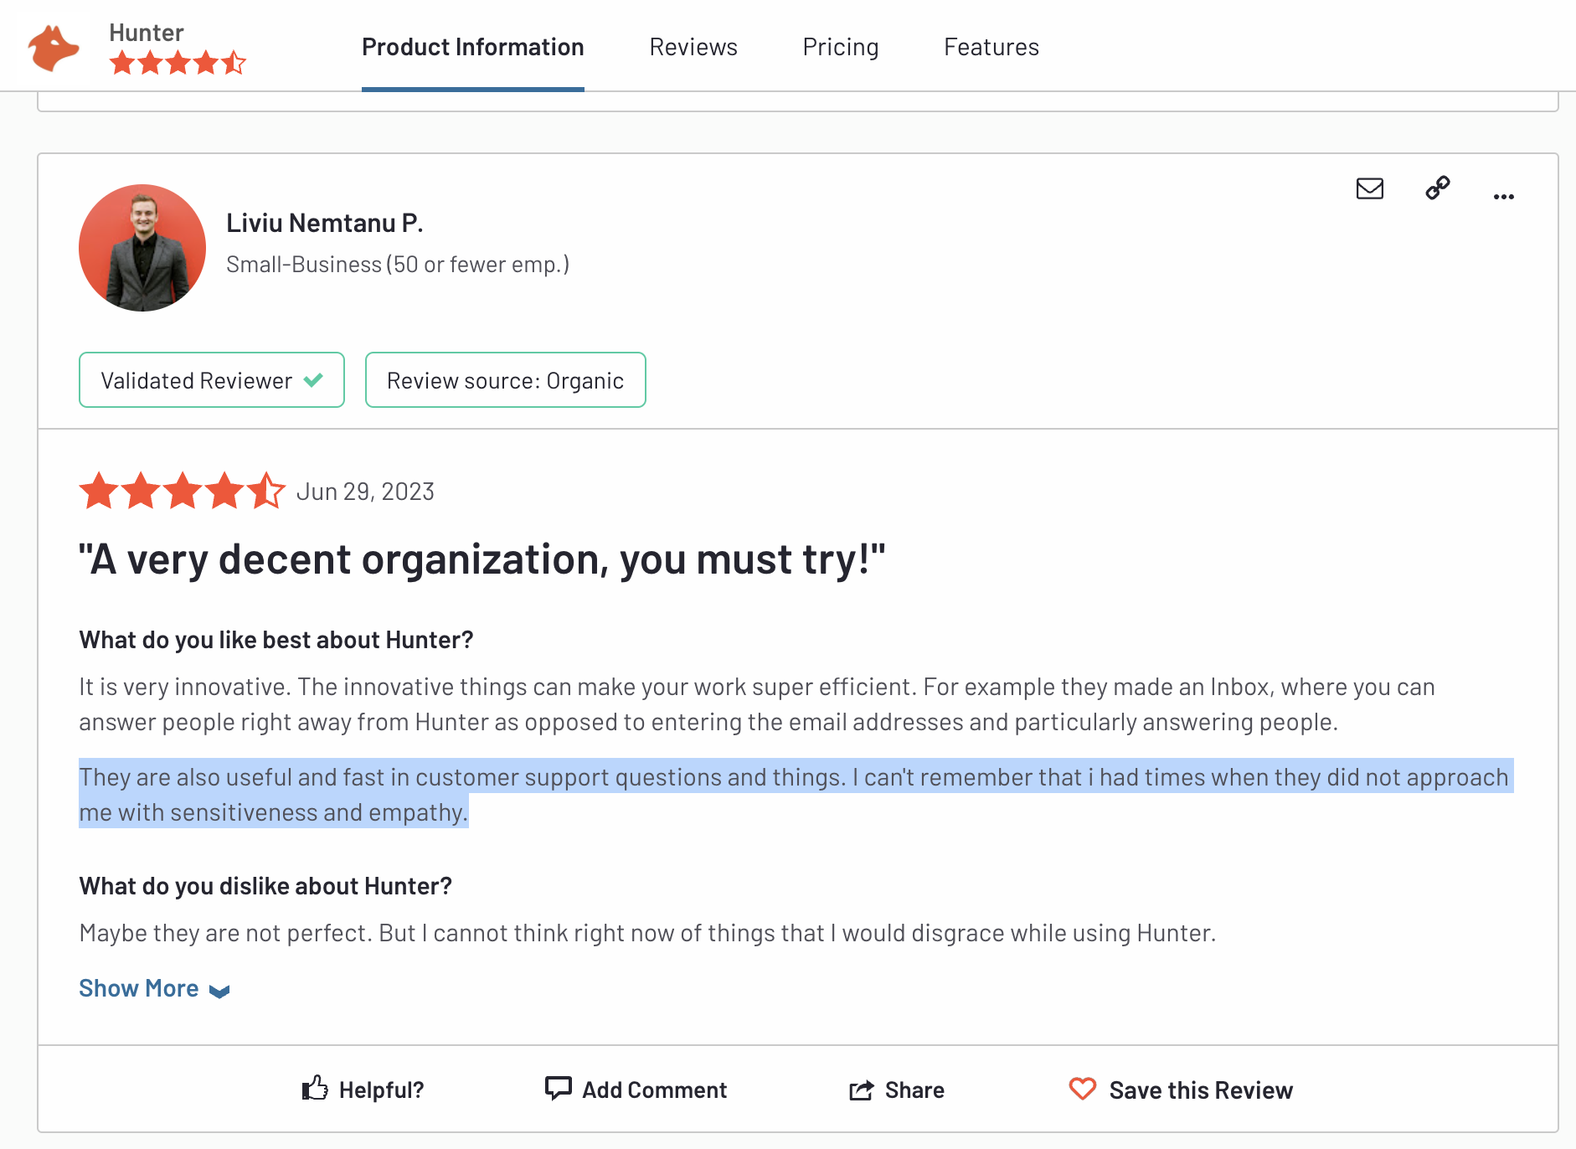Image resolution: width=1576 pixels, height=1149 pixels.
Task: Click the Save this Review label
Action: tap(1201, 1090)
